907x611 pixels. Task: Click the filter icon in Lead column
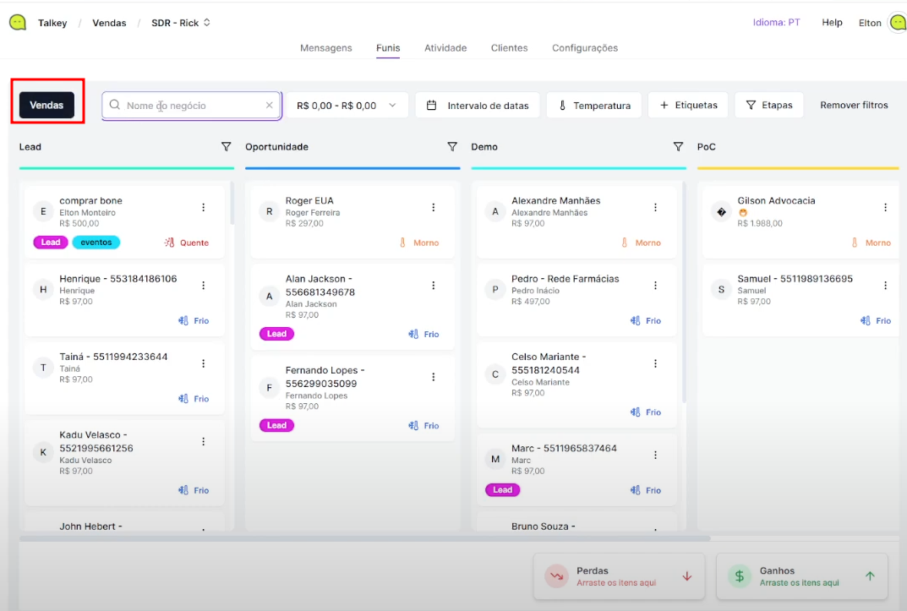coord(226,147)
